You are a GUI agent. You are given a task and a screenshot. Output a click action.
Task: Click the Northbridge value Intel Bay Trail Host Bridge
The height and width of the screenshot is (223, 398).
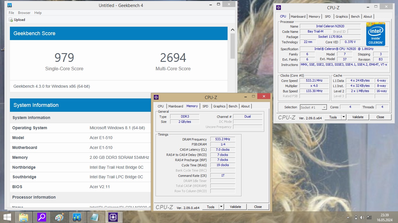(x=117, y=167)
